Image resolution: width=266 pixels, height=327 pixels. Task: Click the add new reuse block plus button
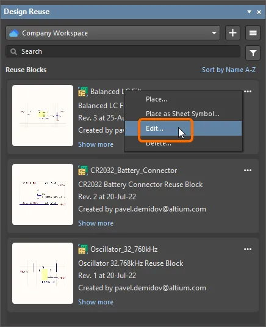coord(232,33)
